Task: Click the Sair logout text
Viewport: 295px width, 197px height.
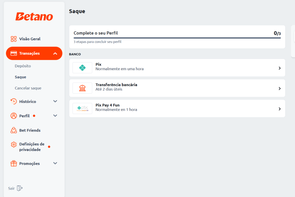Action: coord(11,188)
